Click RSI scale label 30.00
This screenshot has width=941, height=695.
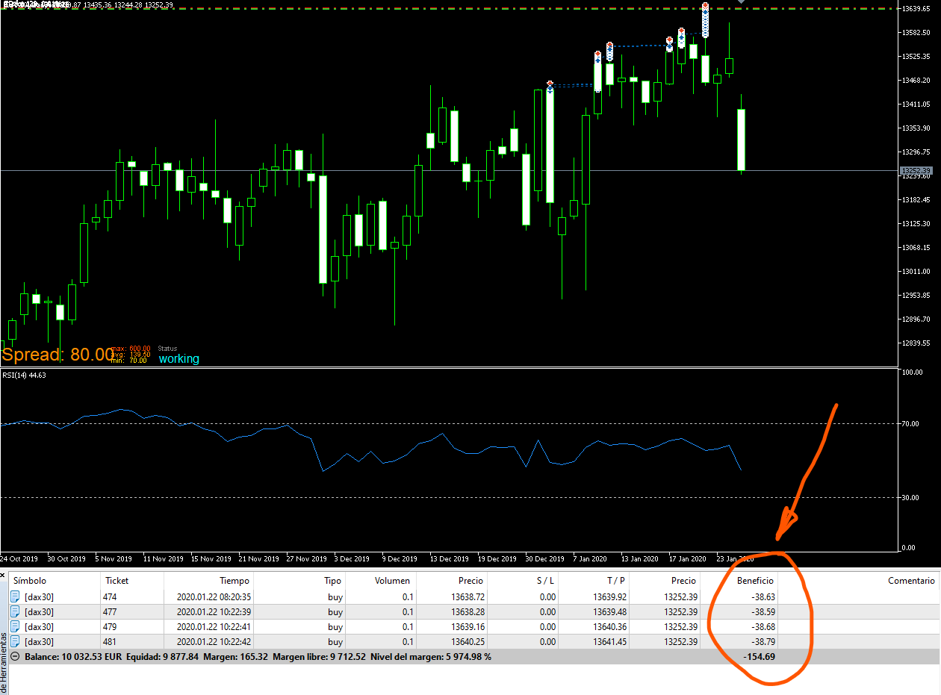coord(910,497)
